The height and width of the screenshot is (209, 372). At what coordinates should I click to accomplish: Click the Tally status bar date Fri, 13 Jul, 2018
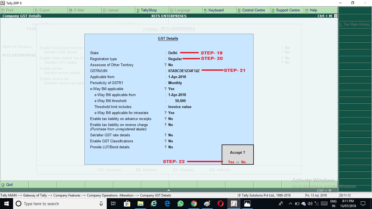tap(316, 195)
